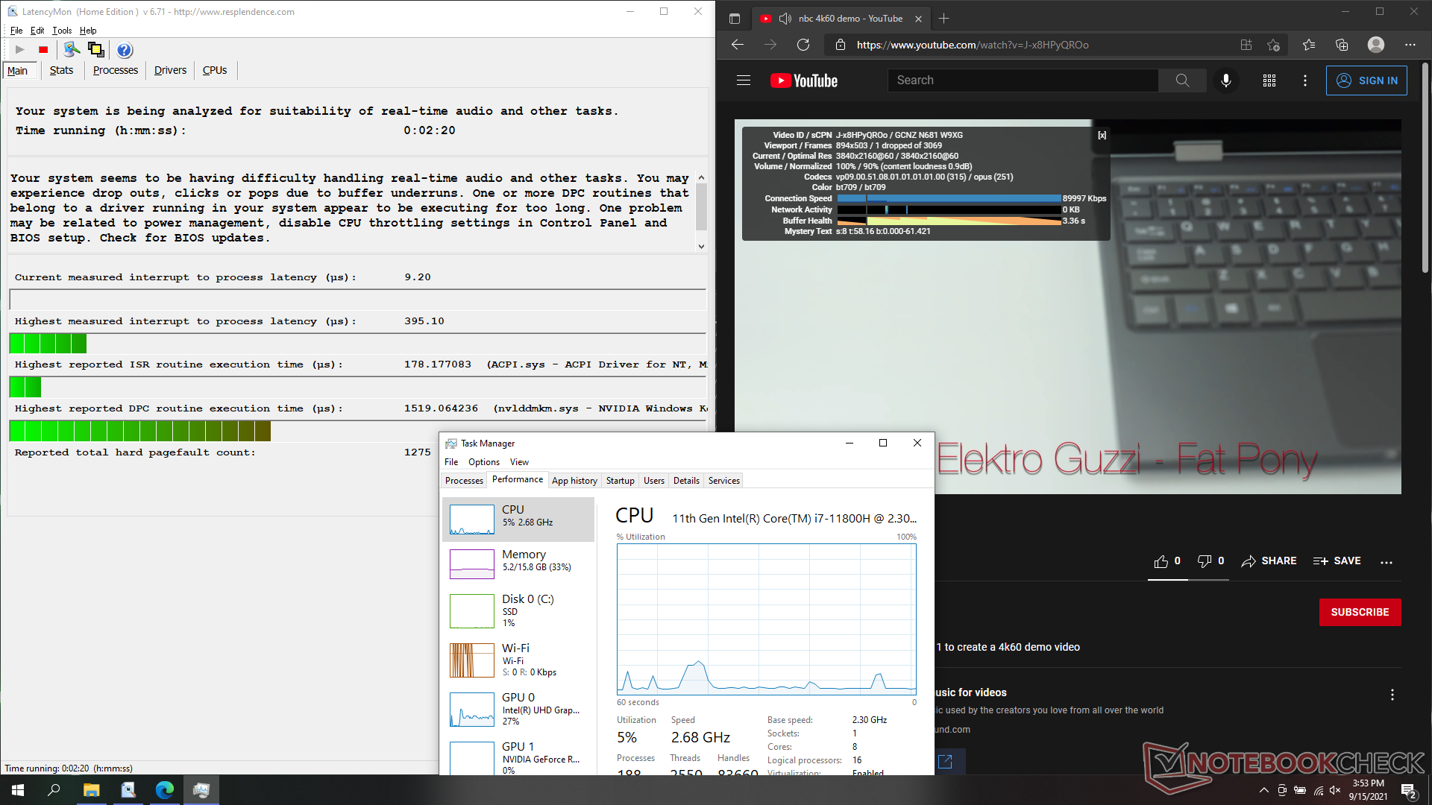
Task: Search with your voice microphone icon
Action: pyautogui.click(x=1226, y=80)
